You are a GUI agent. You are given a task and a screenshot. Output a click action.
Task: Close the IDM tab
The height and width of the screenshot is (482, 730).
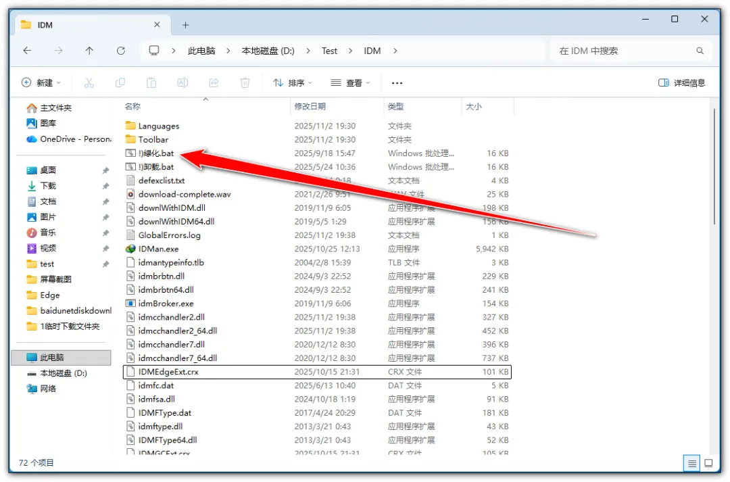157,25
